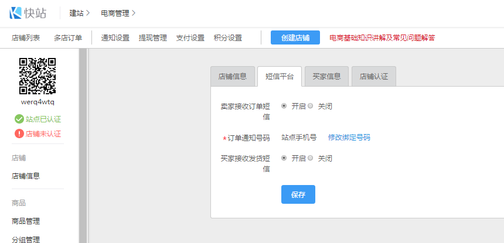Expand the 建站 breadcrumb chevron
Image resolution: width=504 pixels, height=243 pixels.
coord(88,12)
